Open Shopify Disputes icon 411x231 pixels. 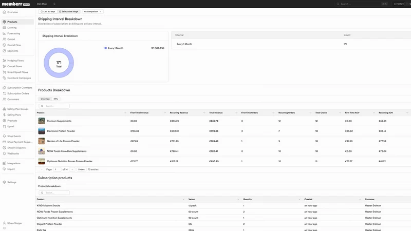4,148
